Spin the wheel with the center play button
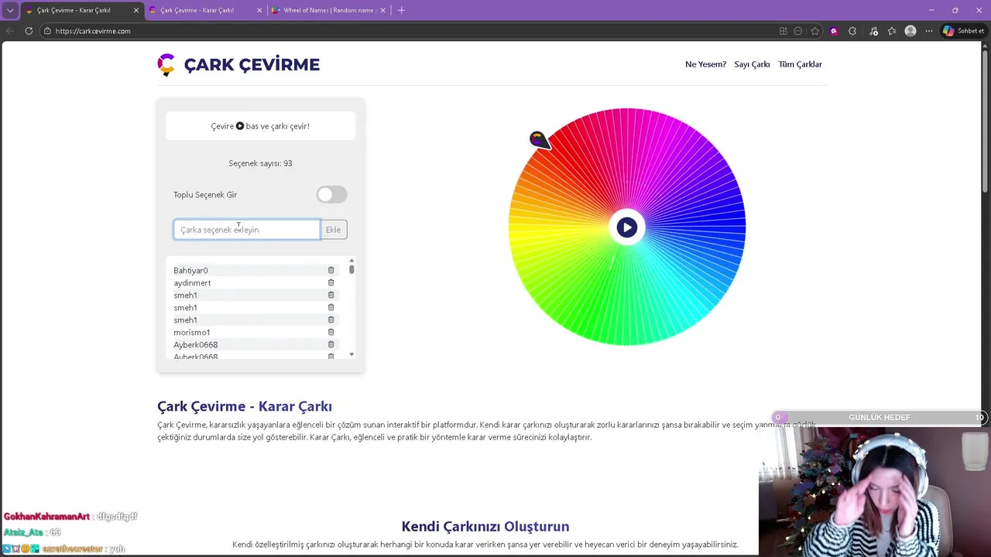This screenshot has width=991, height=557. coord(627,227)
